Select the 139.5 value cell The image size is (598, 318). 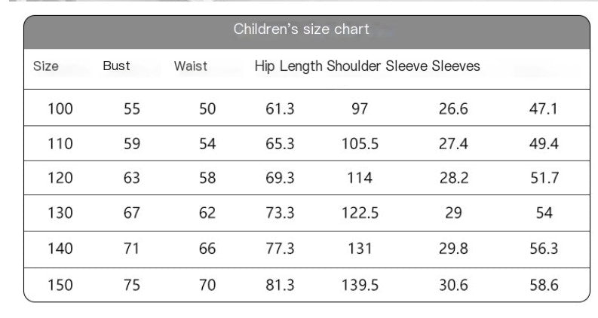[360, 285]
